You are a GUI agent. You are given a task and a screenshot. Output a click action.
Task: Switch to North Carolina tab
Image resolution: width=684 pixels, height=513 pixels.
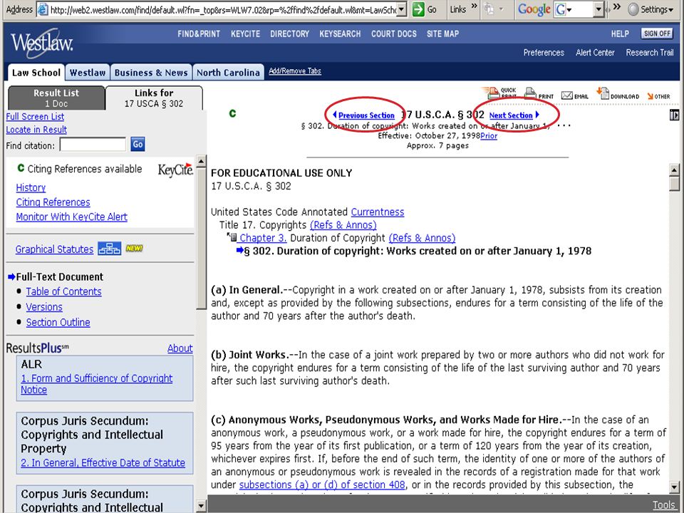tap(228, 73)
